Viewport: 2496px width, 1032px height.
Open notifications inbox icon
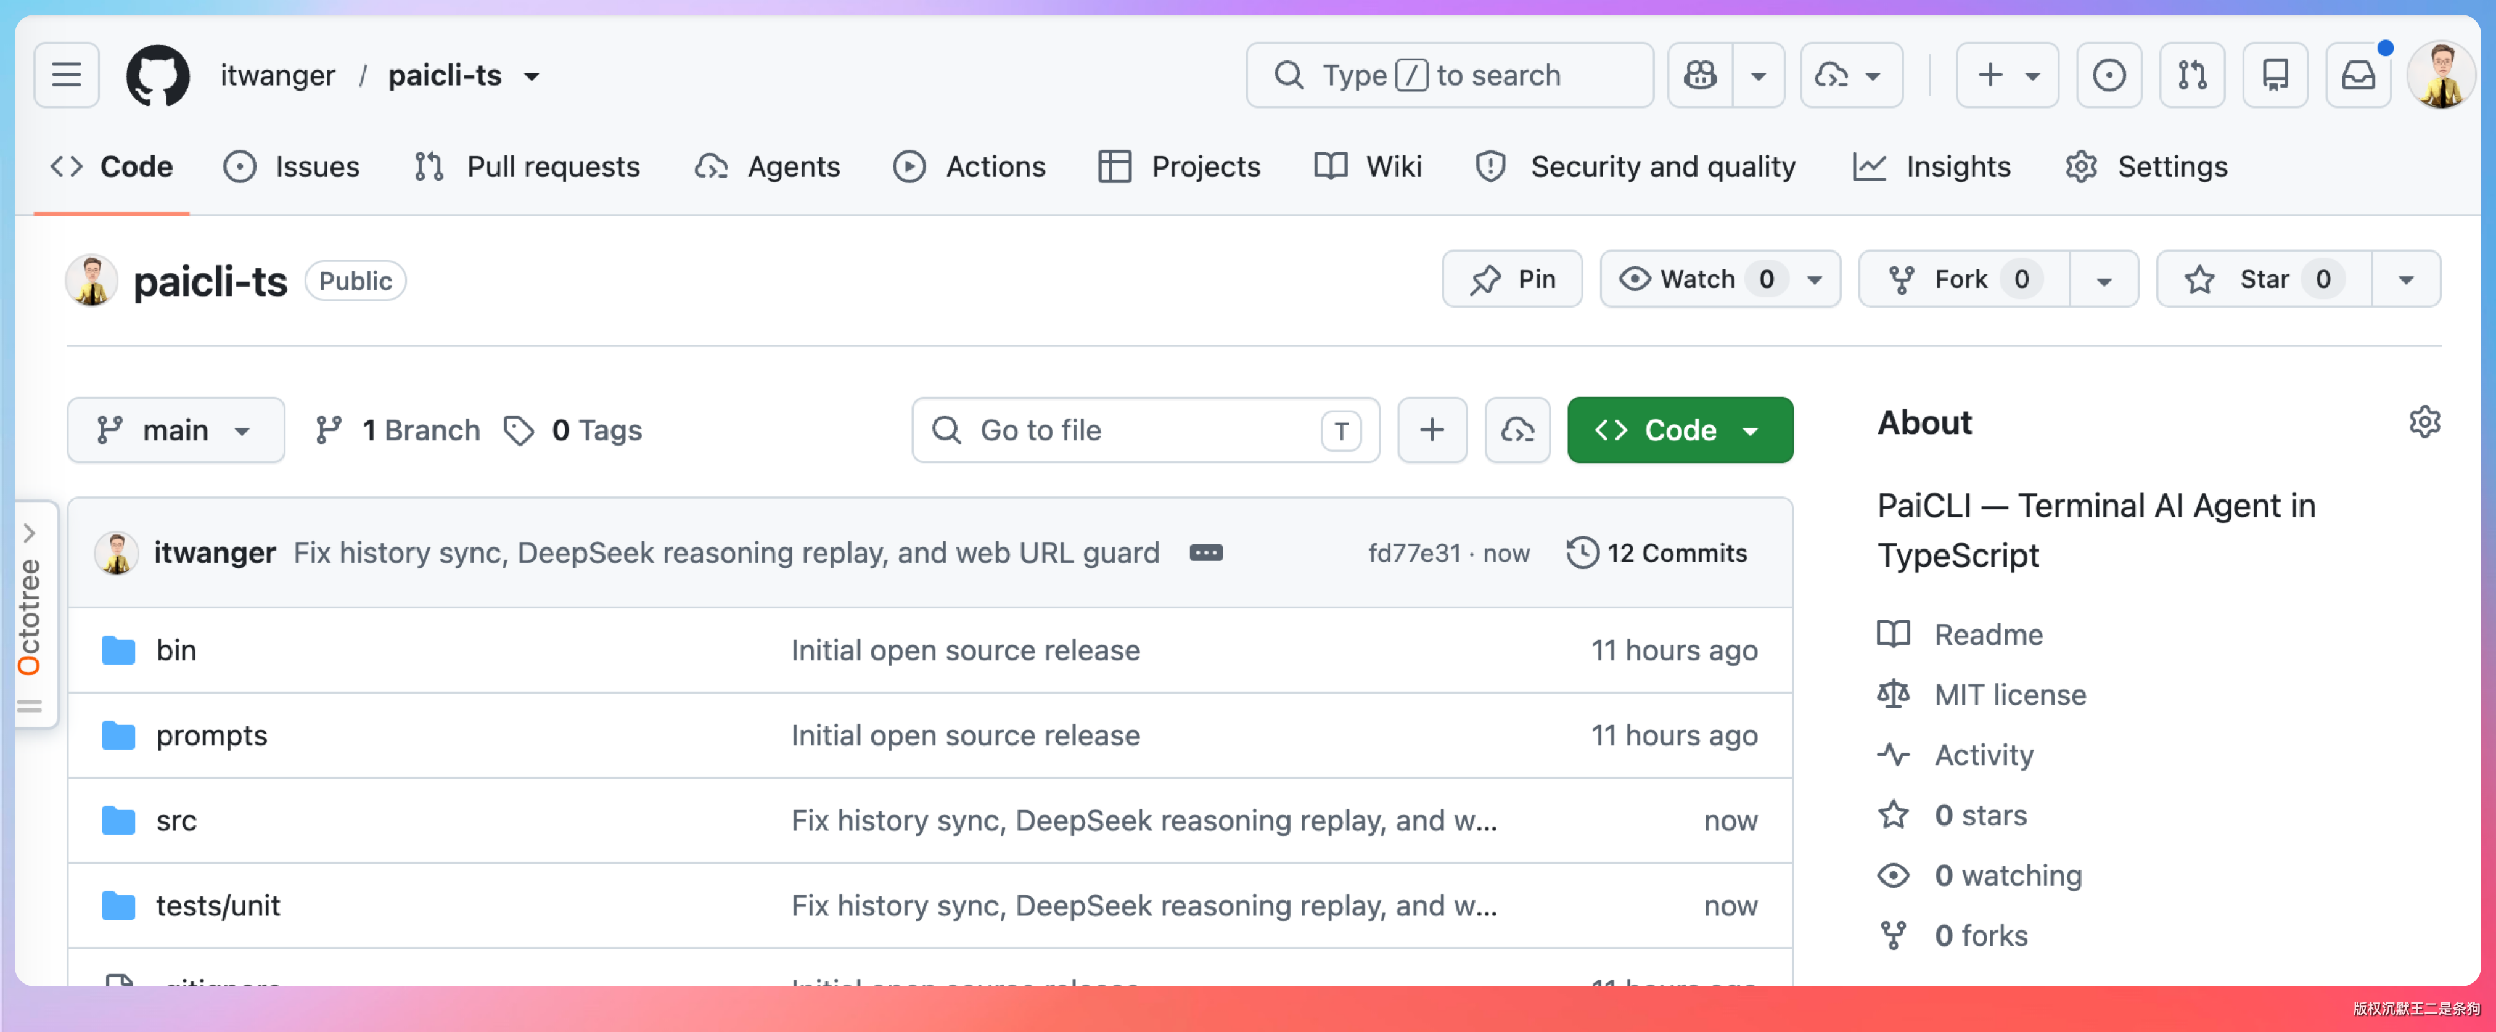click(2358, 75)
